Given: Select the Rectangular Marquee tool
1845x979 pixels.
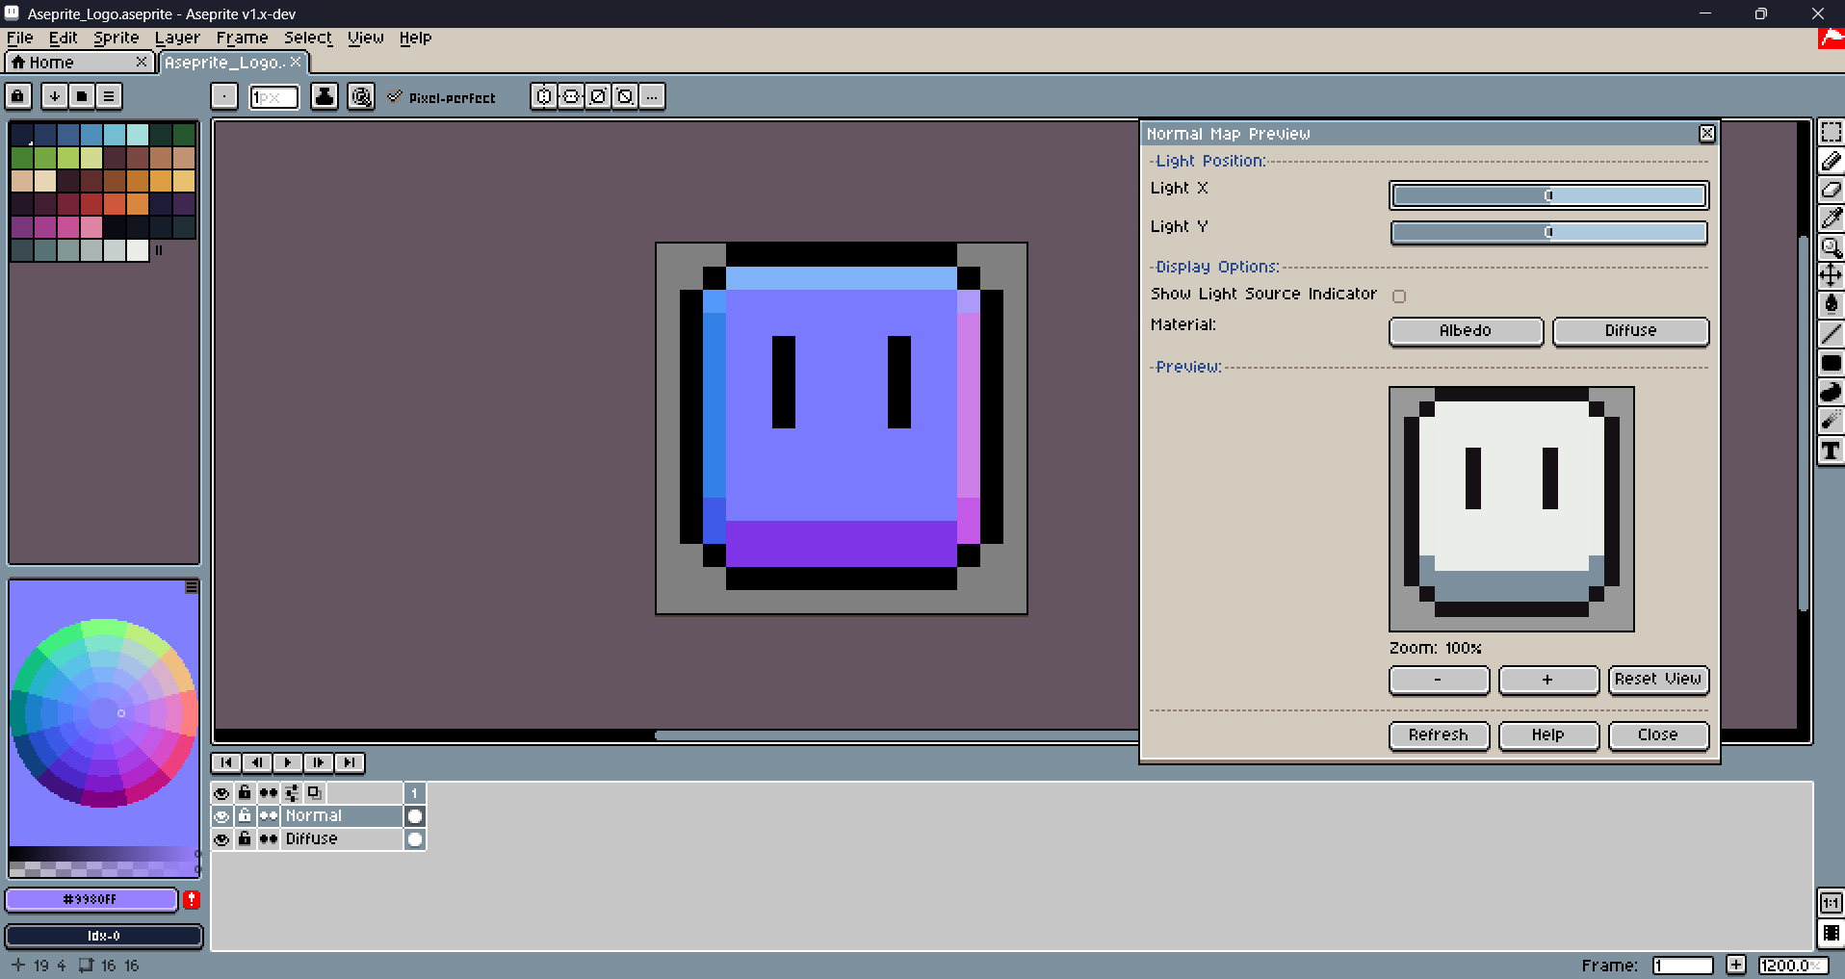Looking at the screenshot, I should click(x=1831, y=132).
